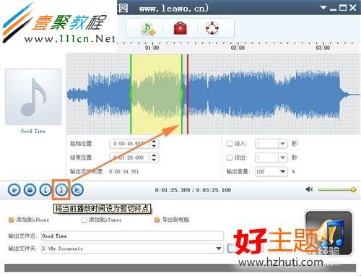The width and height of the screenshot is (361, 276).
Task: Play the selected clip segment
Action: (x=77, y=190)
